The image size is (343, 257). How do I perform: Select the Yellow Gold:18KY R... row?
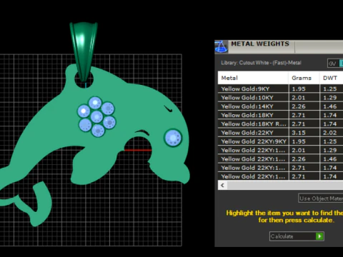280,124
